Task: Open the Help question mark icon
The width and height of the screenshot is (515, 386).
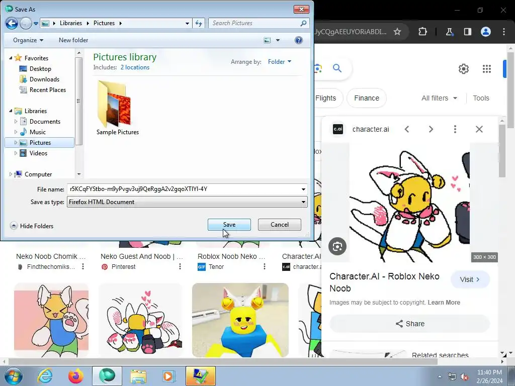Action: 299,40
